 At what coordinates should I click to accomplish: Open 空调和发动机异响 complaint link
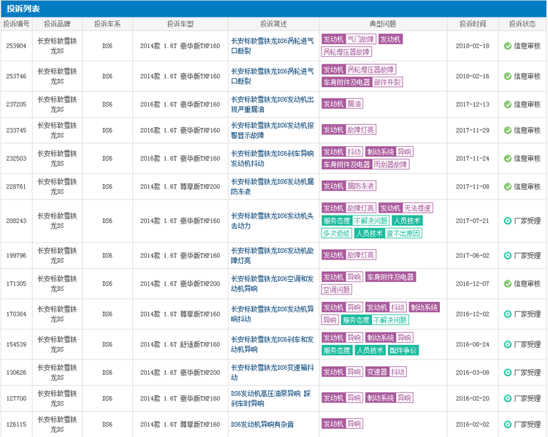coord(273,284)
